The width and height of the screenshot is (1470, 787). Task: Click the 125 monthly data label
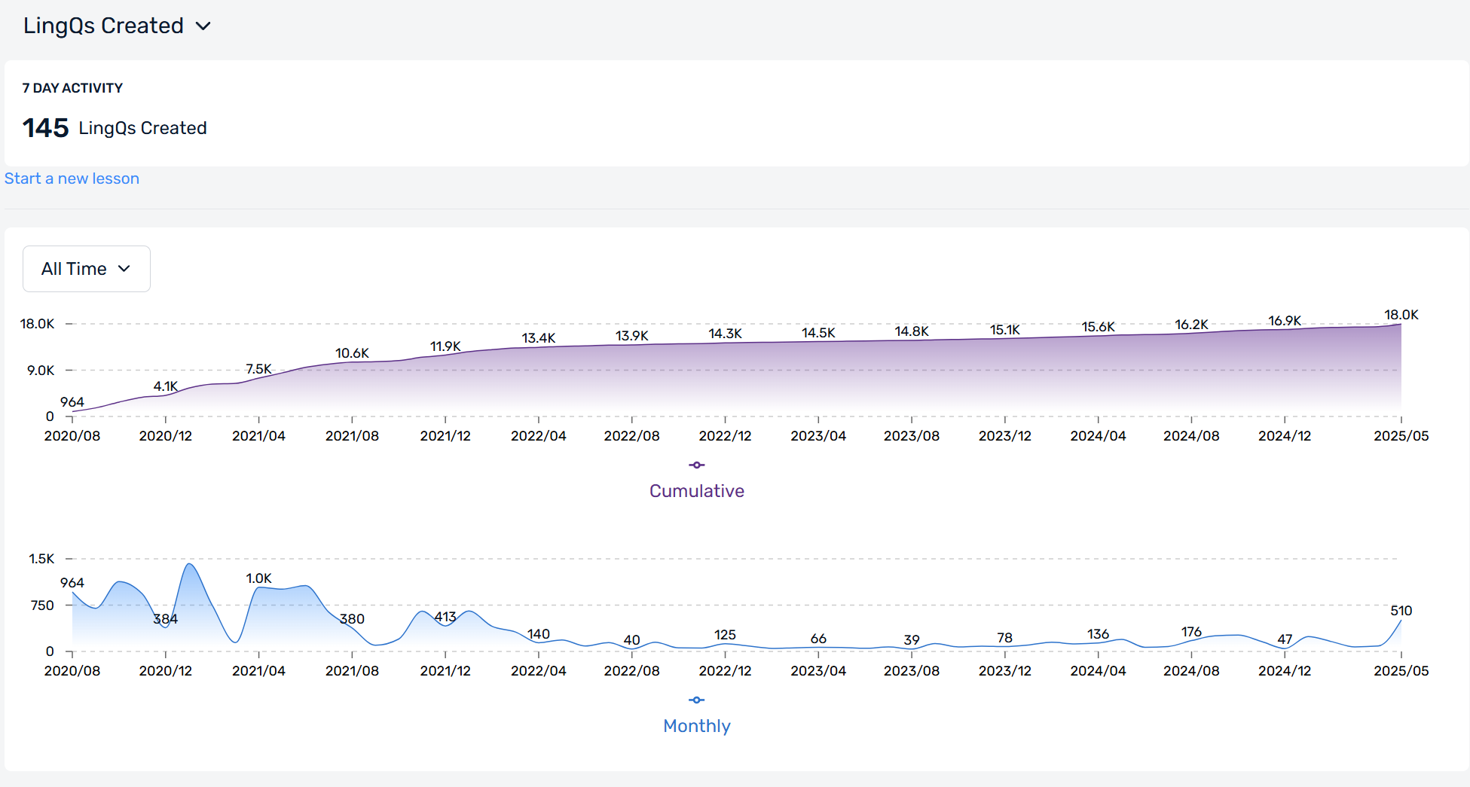(x=725, y=635)
